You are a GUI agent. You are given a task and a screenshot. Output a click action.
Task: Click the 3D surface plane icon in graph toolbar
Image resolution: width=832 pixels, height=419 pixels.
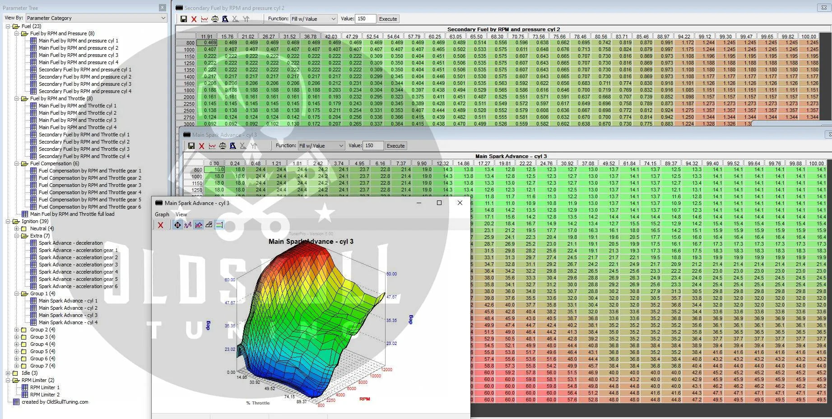tap(209, 225)
